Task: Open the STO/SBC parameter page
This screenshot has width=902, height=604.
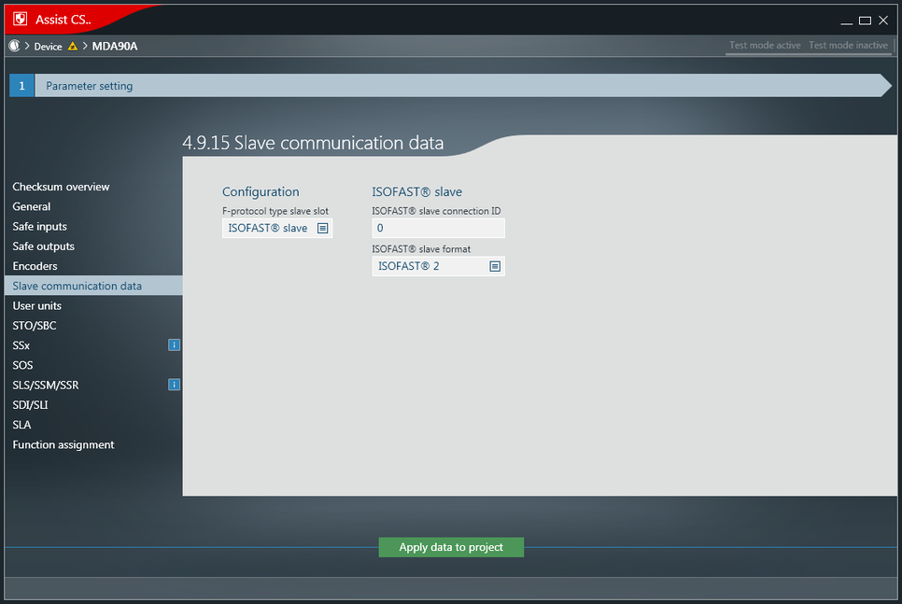Action: pos(35,326)
